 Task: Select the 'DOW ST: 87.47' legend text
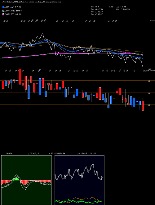(13, 7)
